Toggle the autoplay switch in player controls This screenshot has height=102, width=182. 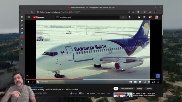click(131, 82)
